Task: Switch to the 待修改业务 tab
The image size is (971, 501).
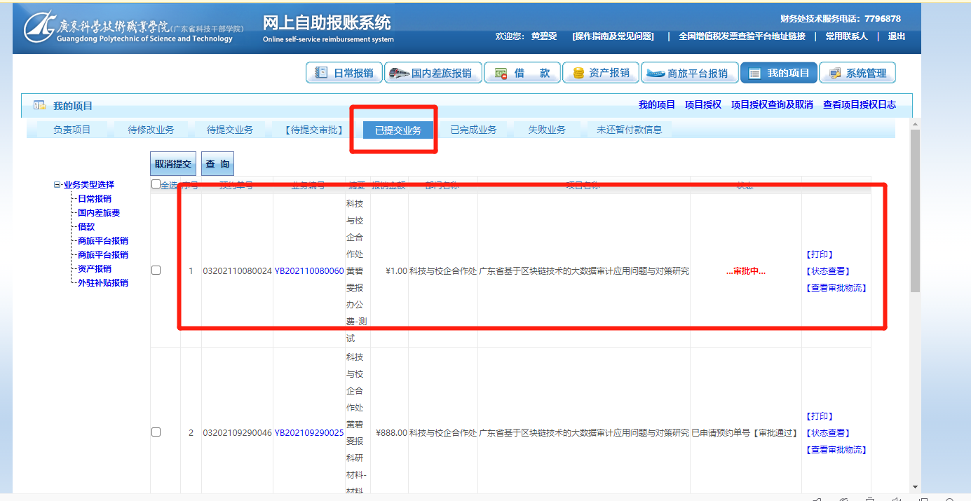Action: pos(151,130)
